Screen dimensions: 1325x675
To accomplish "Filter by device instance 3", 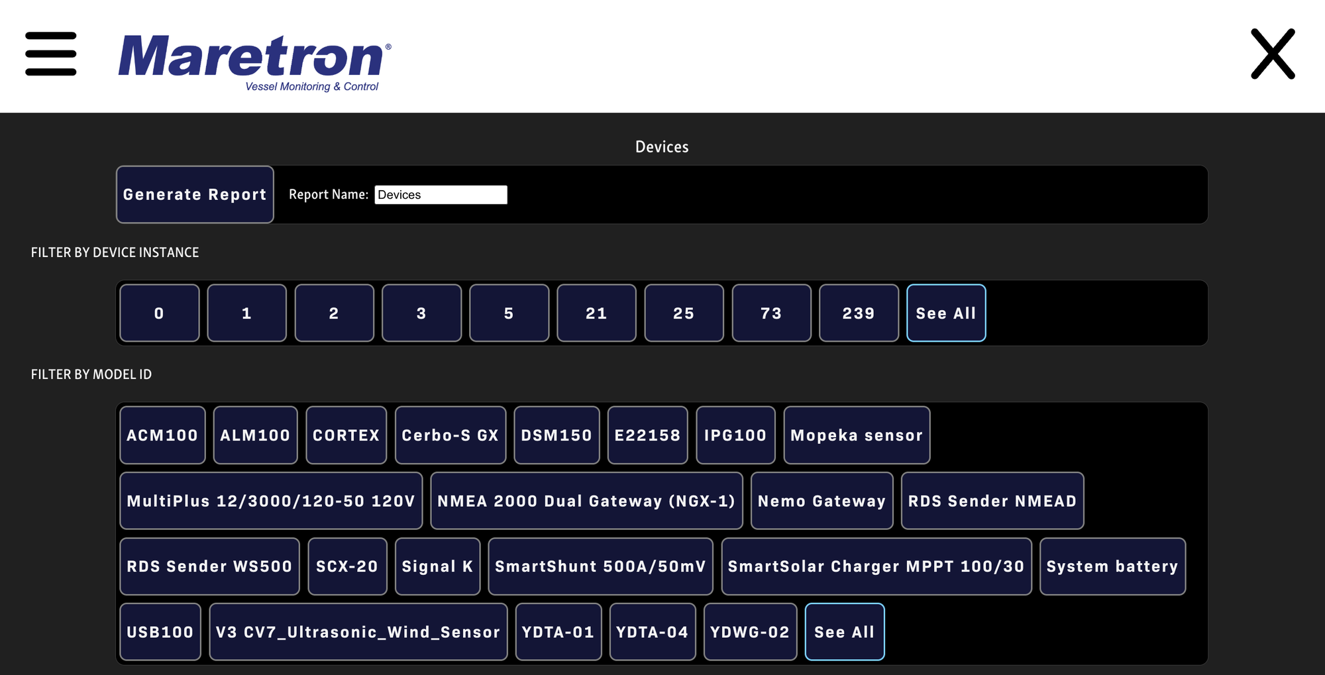I will tap(422, 313).
